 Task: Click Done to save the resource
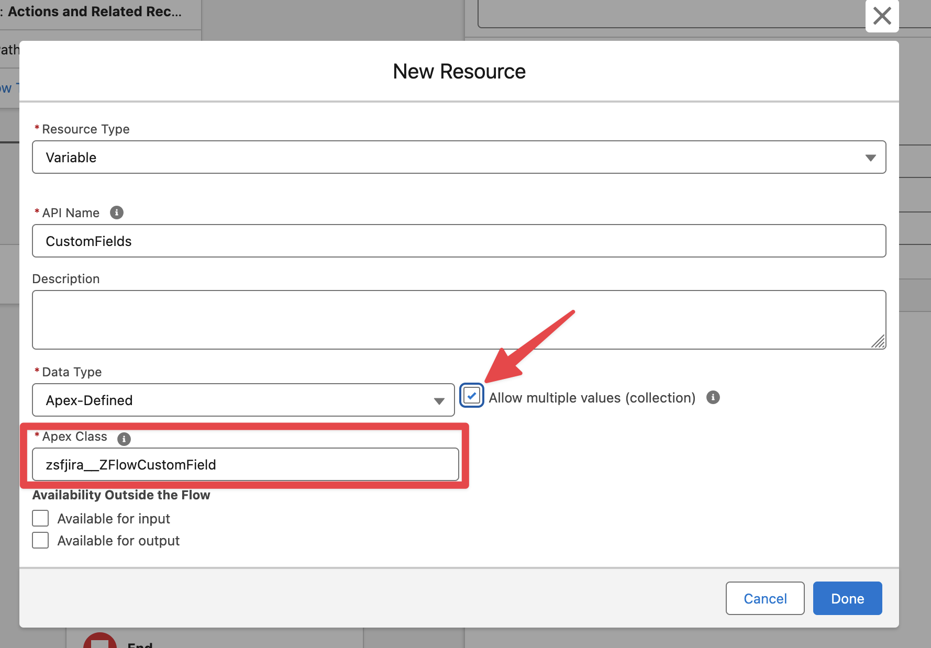point(847,598)
